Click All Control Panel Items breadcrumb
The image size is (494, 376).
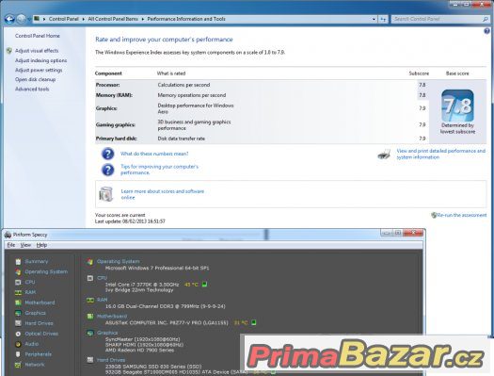pos(113,19)
